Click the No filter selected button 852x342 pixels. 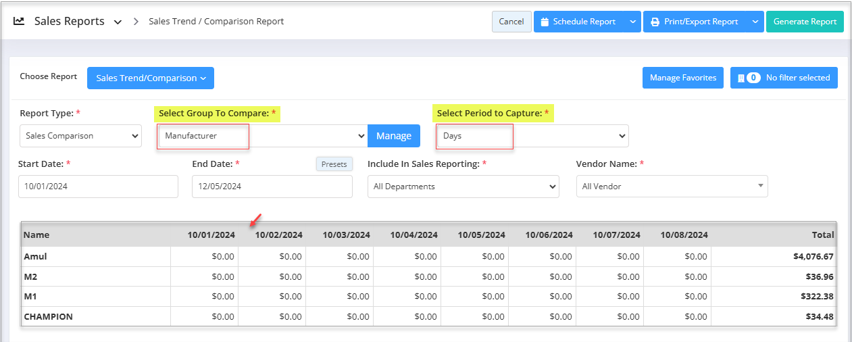[x=784, y=78]
